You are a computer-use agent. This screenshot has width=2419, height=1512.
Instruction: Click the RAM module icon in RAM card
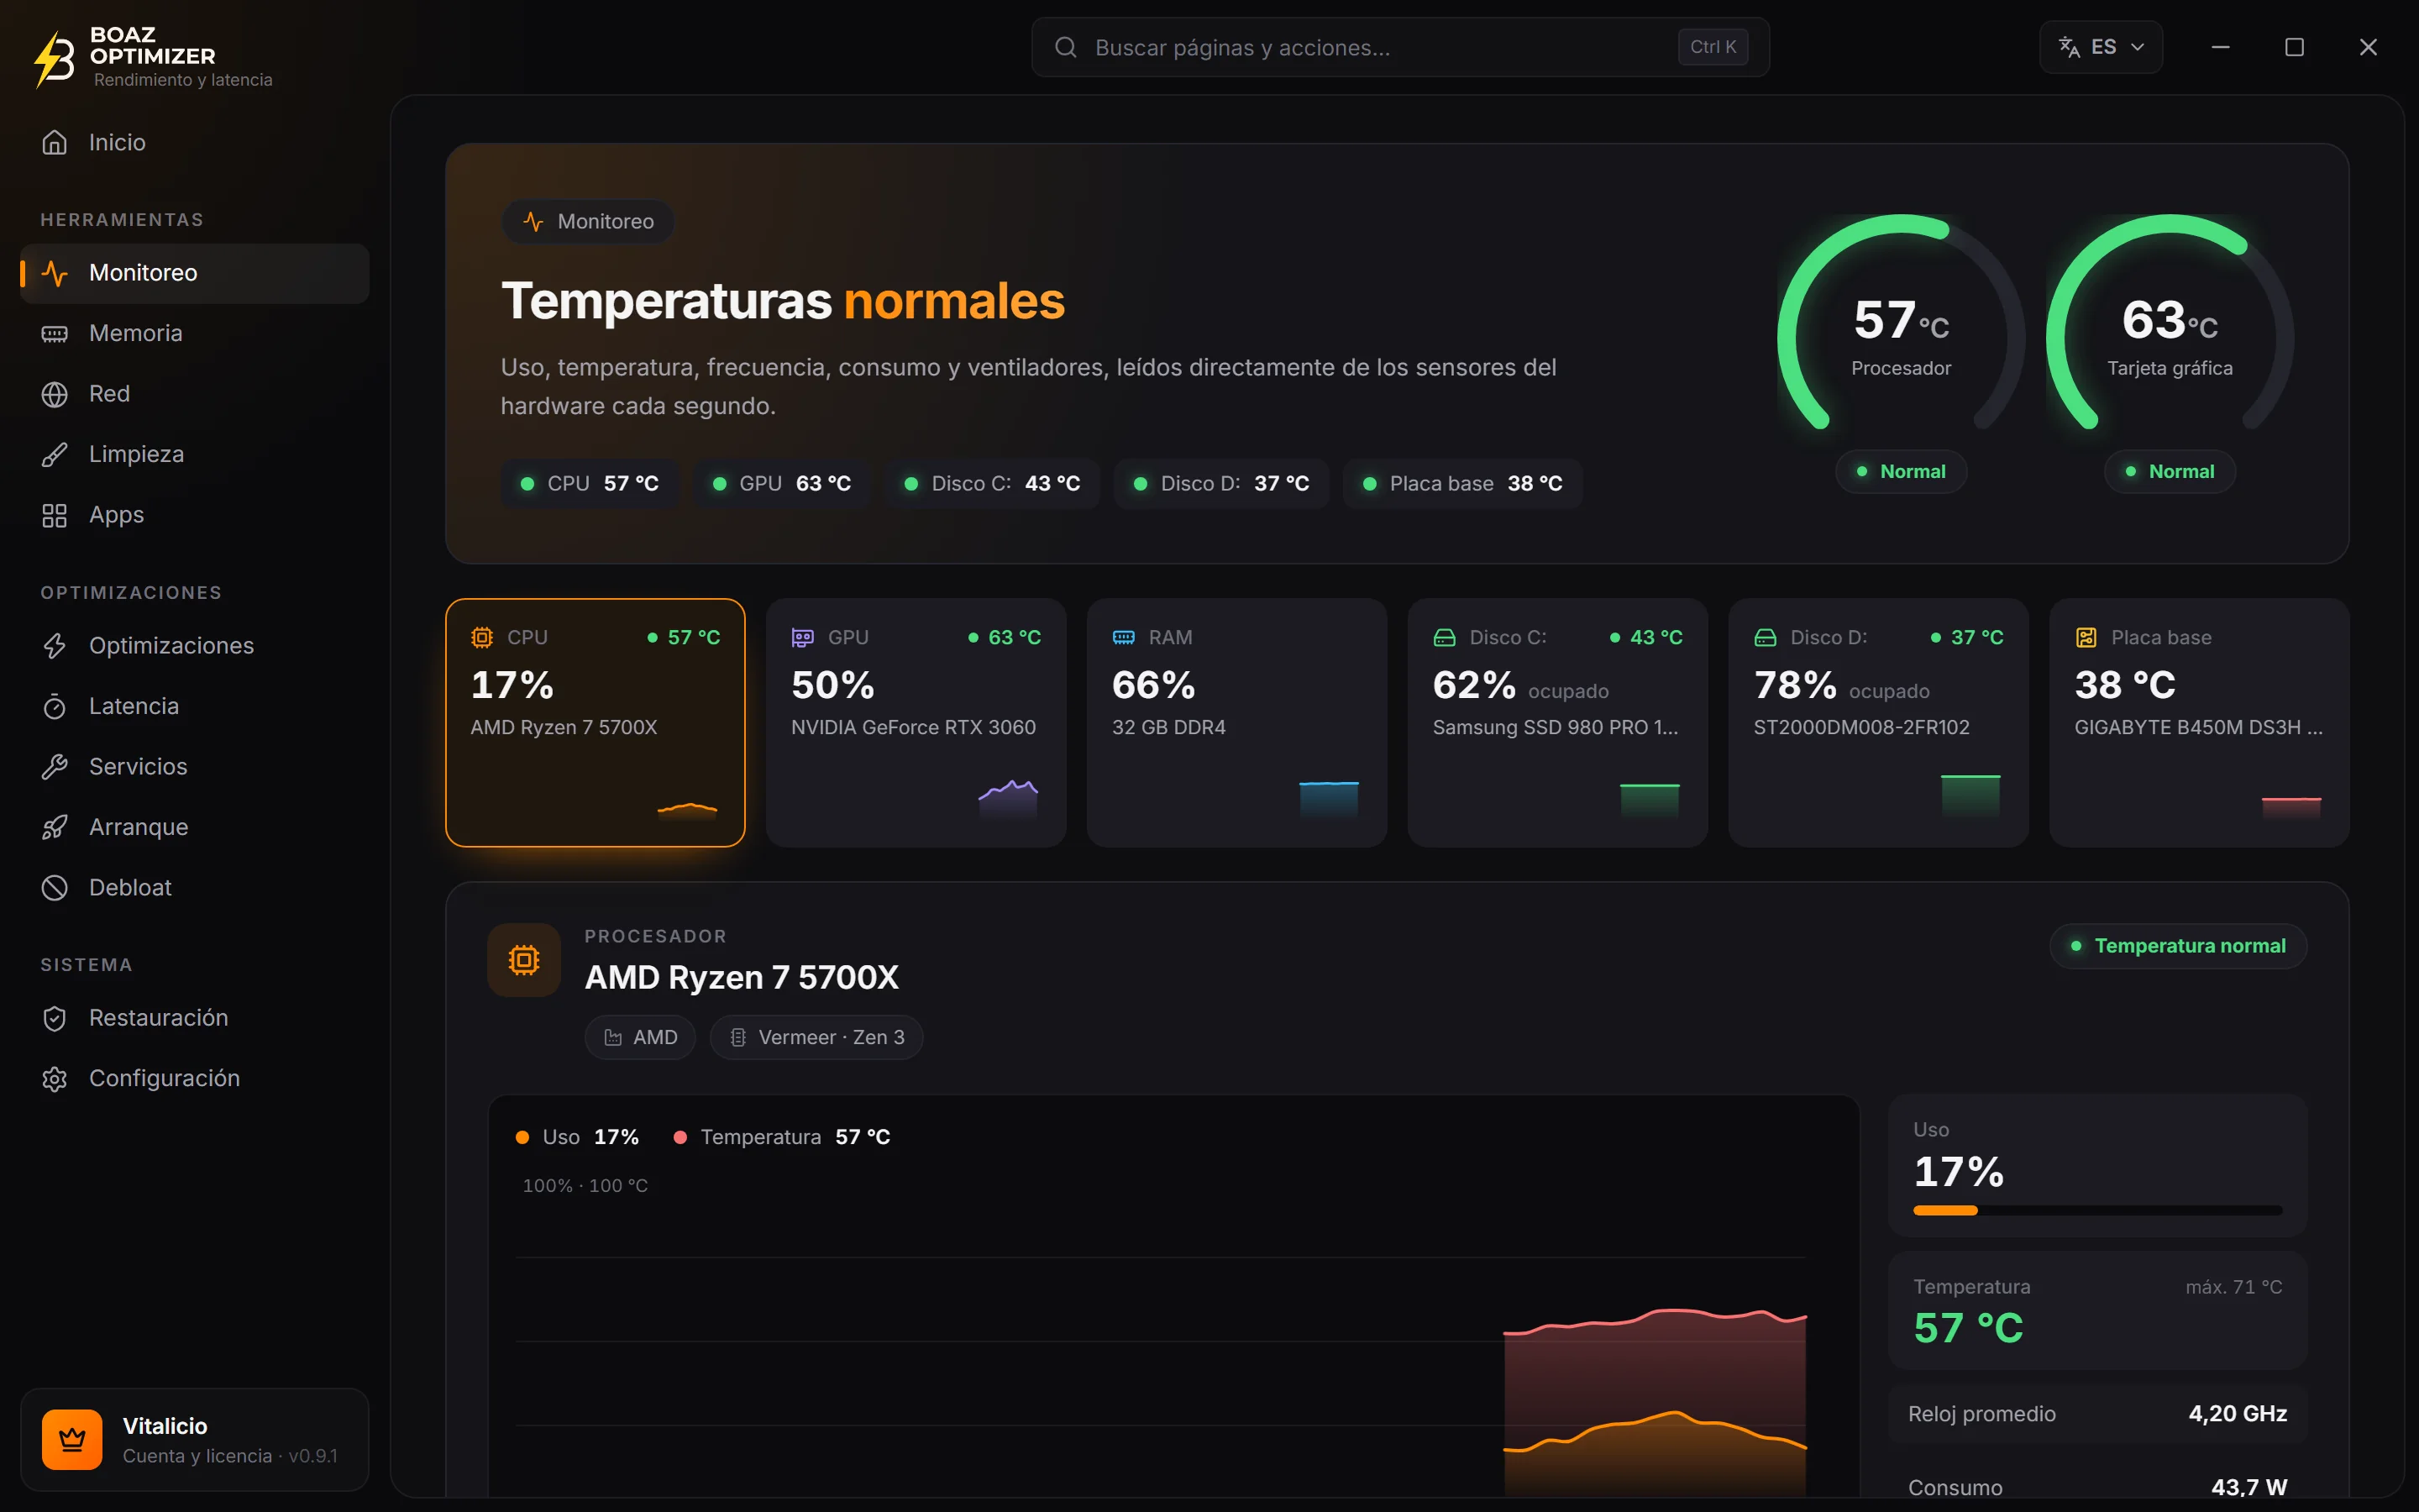[1124, 637]
